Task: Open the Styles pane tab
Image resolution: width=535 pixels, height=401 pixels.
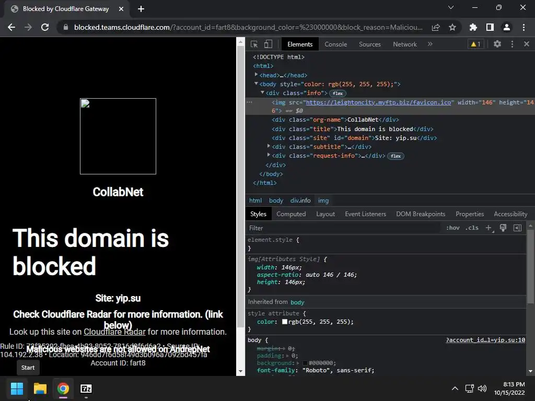Action: pos(258,214)
